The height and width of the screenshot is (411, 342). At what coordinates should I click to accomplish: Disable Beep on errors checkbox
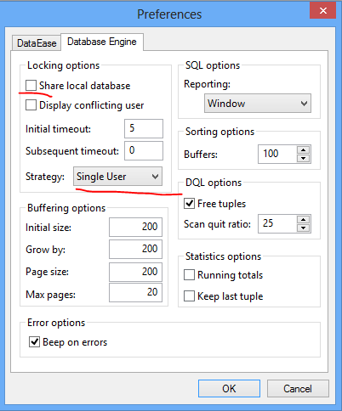point(34,342)
